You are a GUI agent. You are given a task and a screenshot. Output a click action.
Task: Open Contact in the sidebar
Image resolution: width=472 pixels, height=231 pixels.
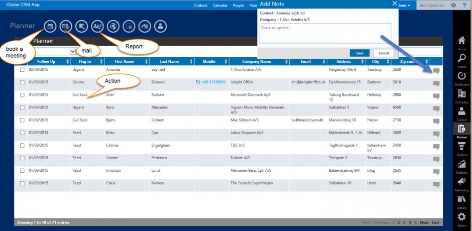[462, 114]
